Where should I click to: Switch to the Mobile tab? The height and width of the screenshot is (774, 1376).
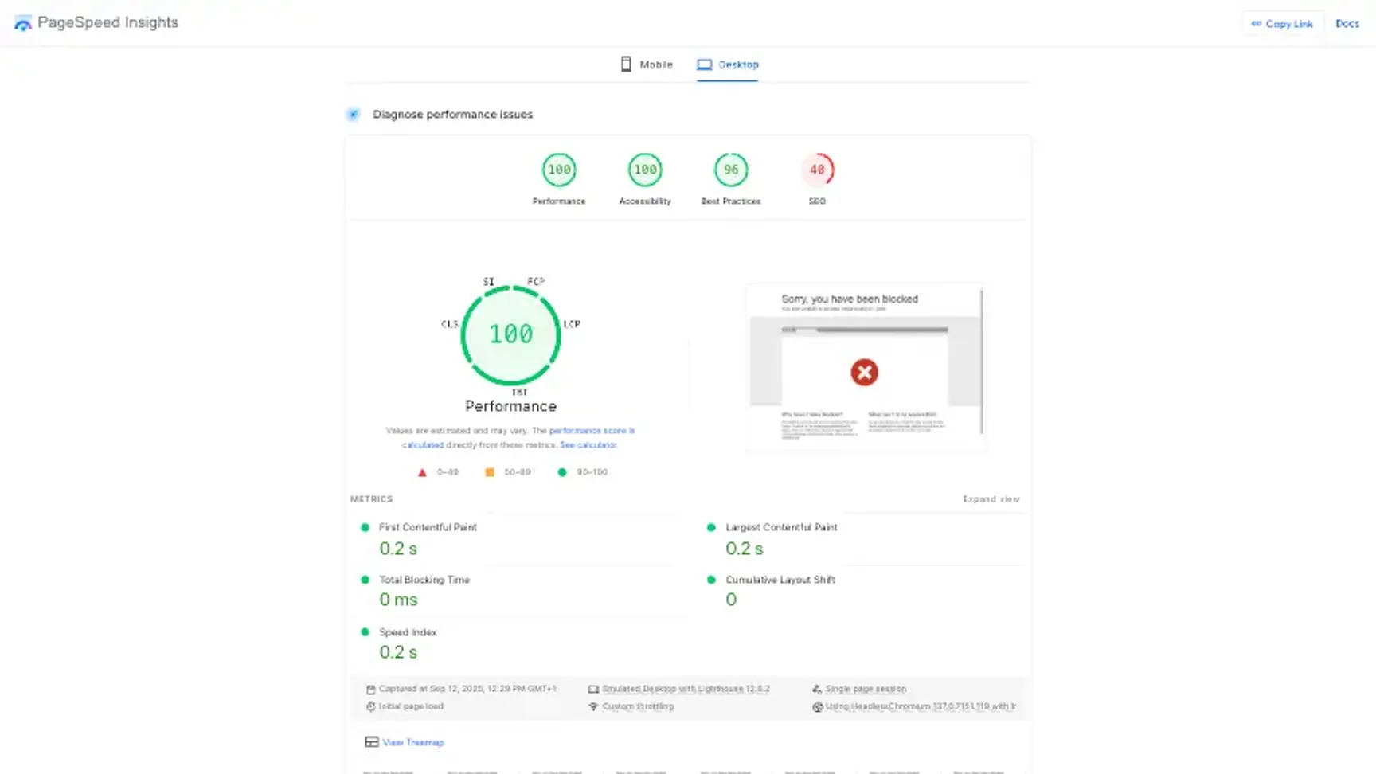(x=647, y=64)
